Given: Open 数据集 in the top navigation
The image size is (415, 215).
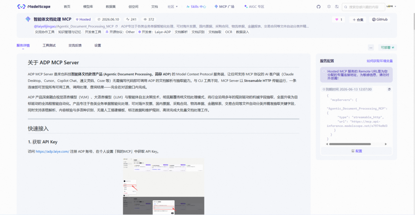Looking at the screenshot, I should click(x=111, y=7).
